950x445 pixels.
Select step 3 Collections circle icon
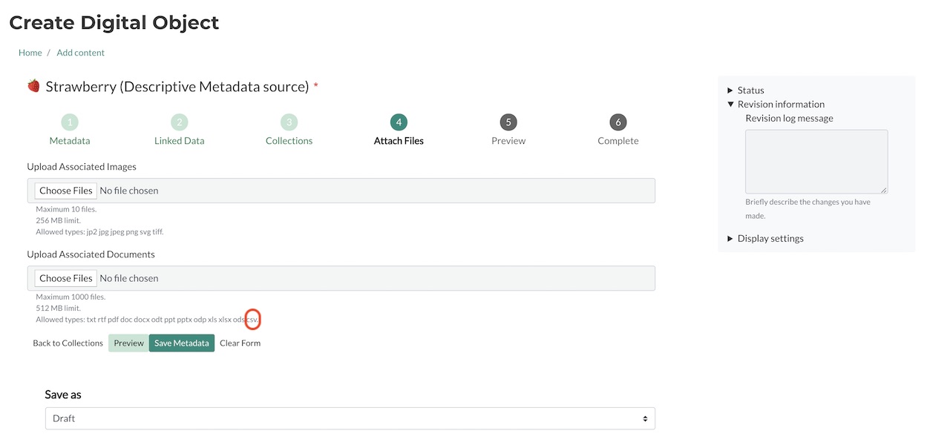click(289, 122)
